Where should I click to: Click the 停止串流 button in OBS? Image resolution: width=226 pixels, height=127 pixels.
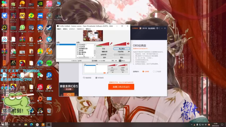pyautogui.click(x=121, y=49)
